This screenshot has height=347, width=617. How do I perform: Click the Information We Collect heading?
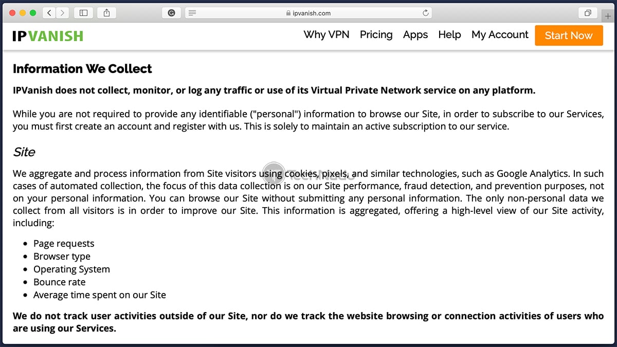click(x=82, y=69)
